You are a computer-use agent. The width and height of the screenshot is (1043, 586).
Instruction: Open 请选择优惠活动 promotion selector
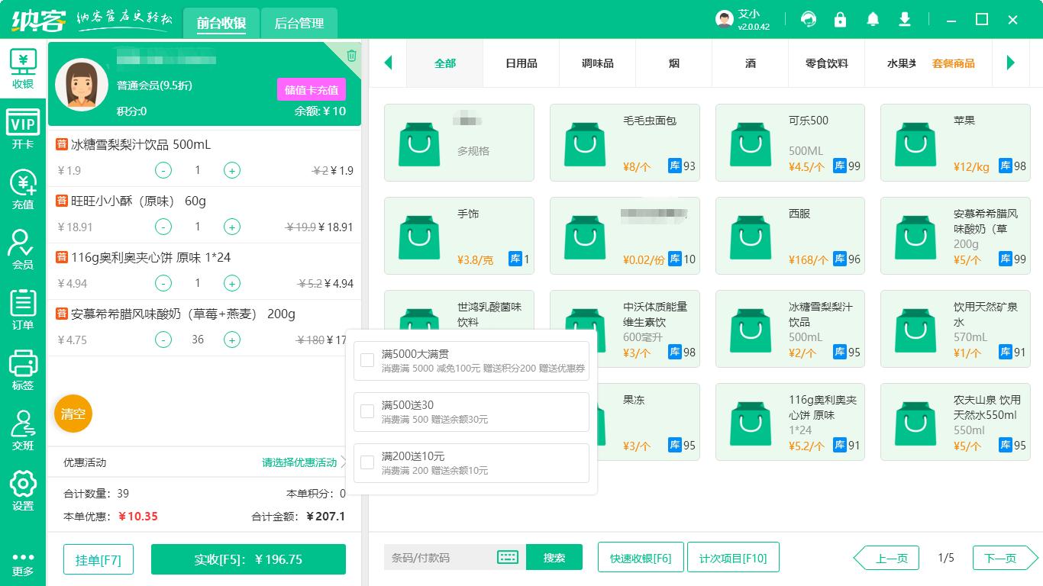point(299,462)
